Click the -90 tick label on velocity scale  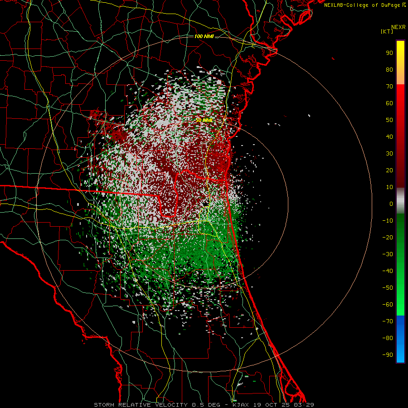pos(388,355)
